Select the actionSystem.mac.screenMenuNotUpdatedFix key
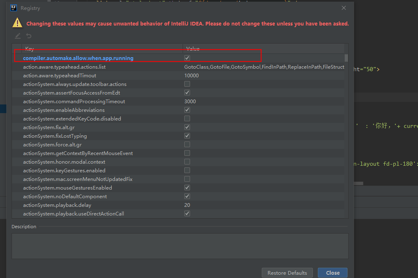 tap(77, 179)
